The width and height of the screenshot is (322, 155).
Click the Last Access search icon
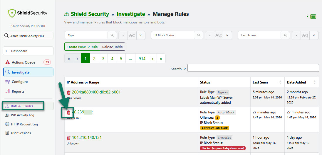coord(286,35)
